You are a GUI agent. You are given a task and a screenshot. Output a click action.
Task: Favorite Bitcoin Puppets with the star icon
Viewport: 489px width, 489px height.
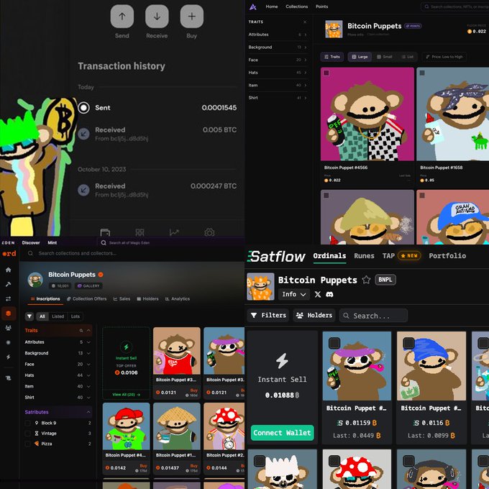(x=366, y=280)
